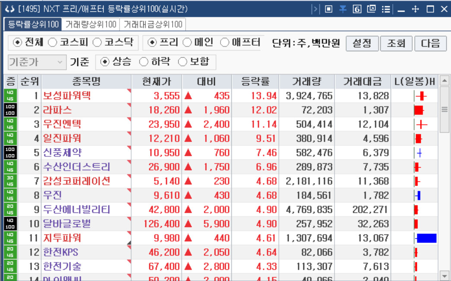Sort by the 거래량 column header
This screenshot has height=281, width=451.
point(306,81)
